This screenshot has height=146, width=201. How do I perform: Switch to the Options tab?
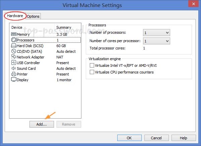click(33, 16)
